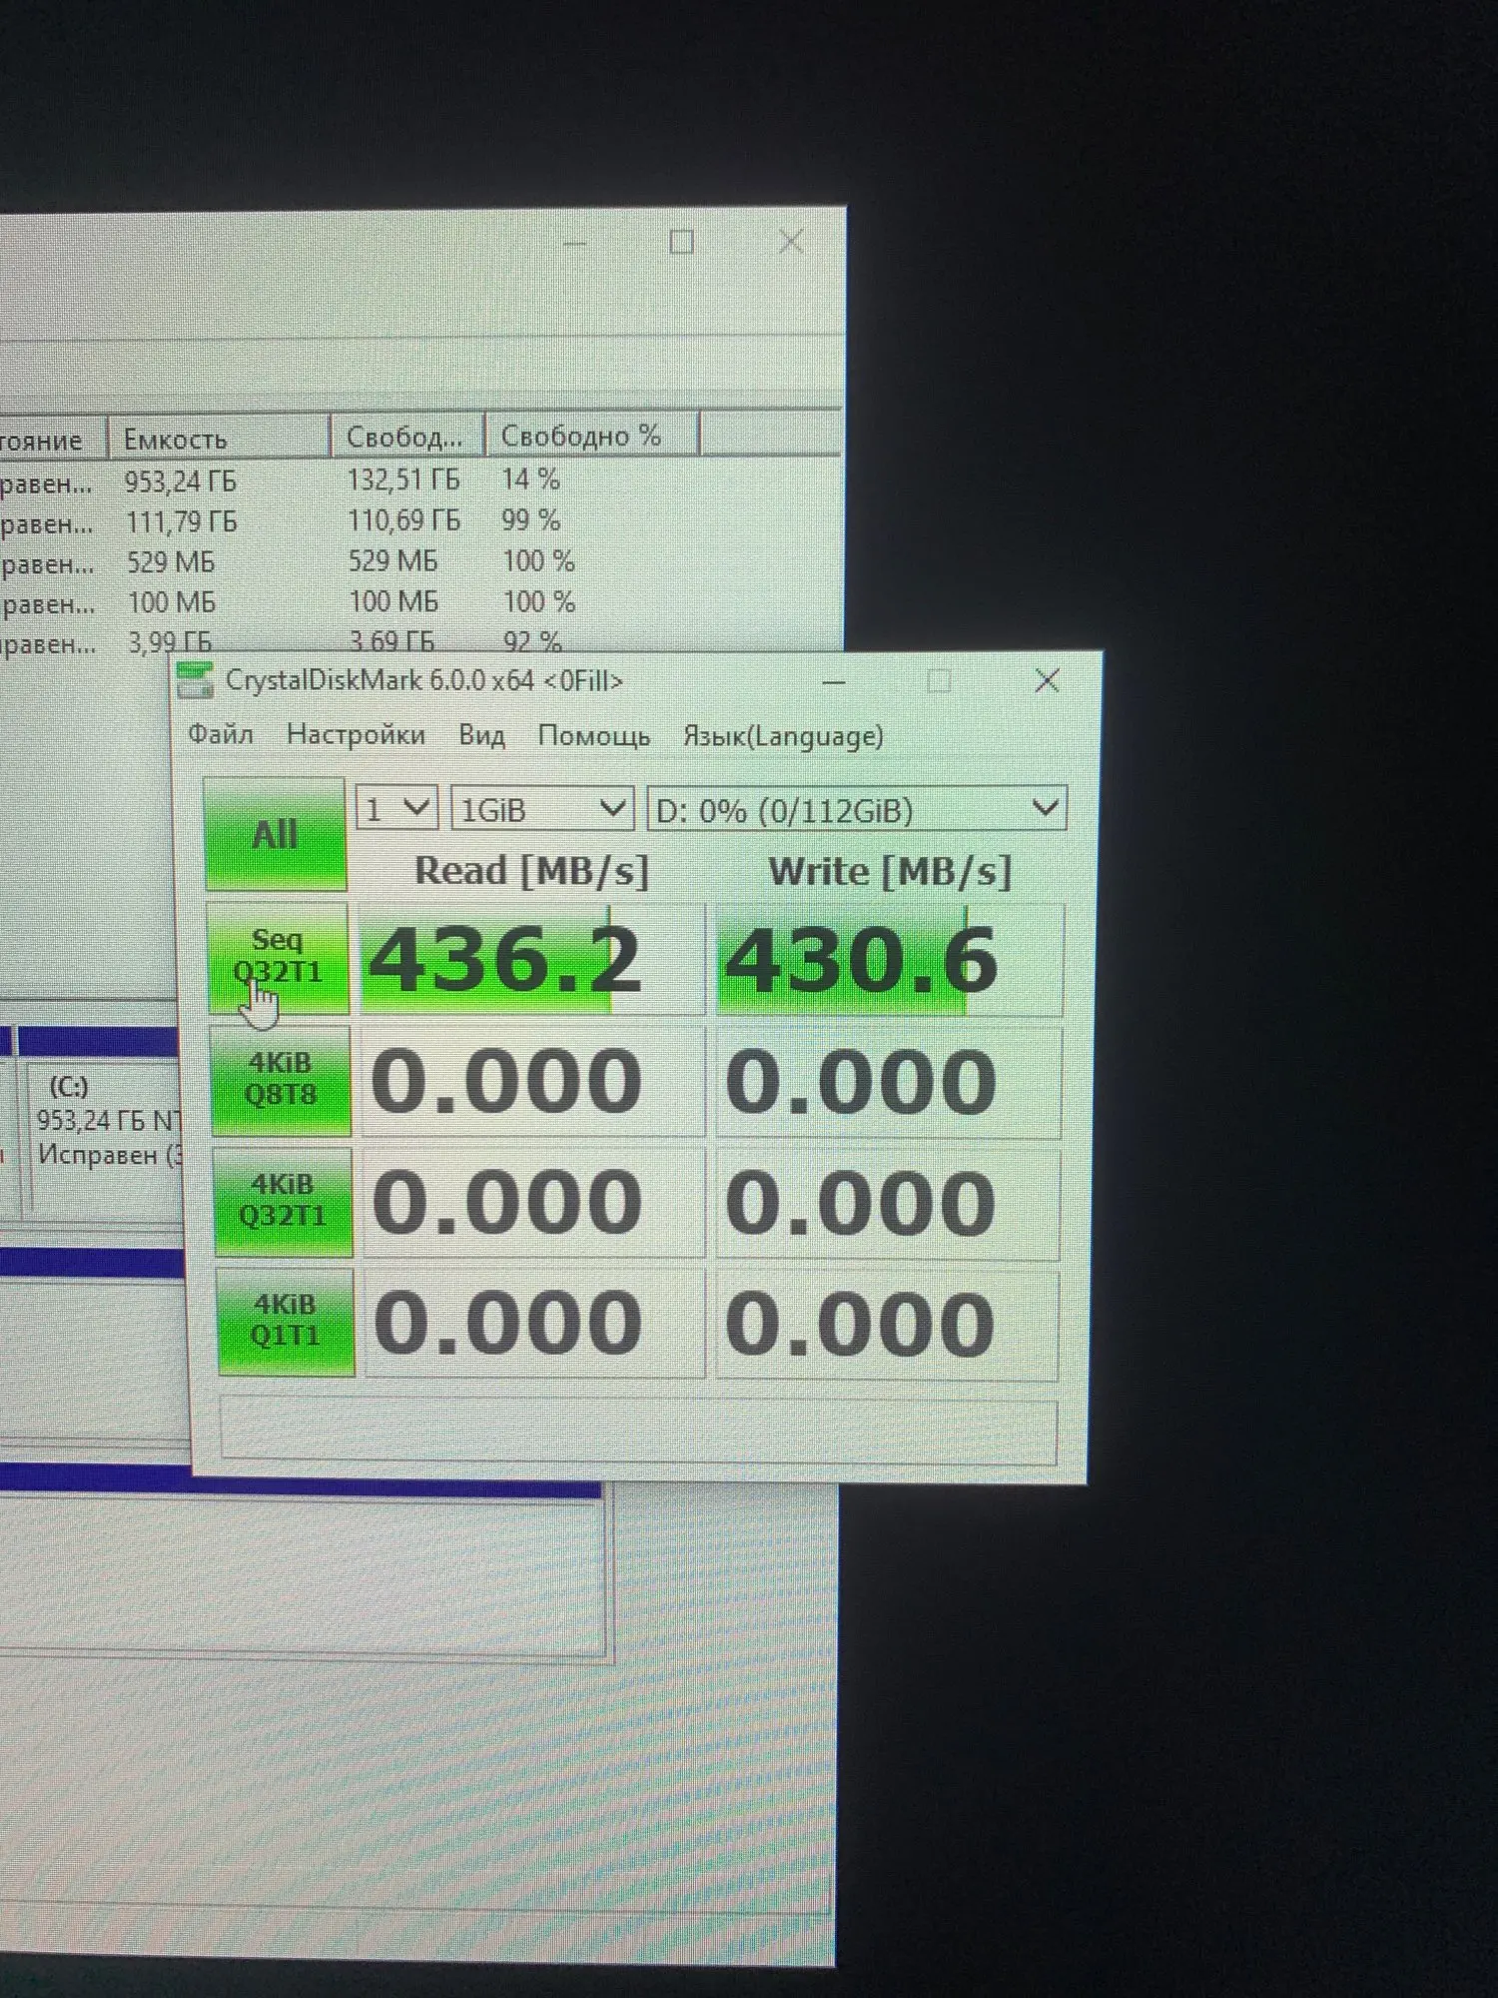Open the test run count dropdown
This screenshot has width=1498, height=1998.
pyautogui.click(x=396, y=808)
